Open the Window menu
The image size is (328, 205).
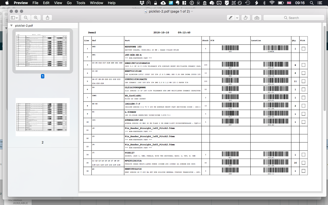97,3
